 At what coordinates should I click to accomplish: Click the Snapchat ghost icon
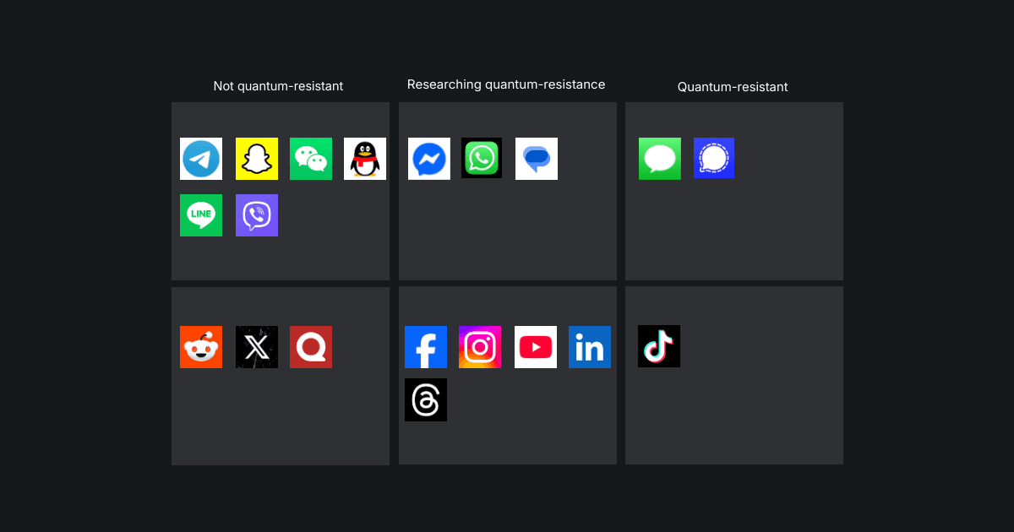pos(257,159)
